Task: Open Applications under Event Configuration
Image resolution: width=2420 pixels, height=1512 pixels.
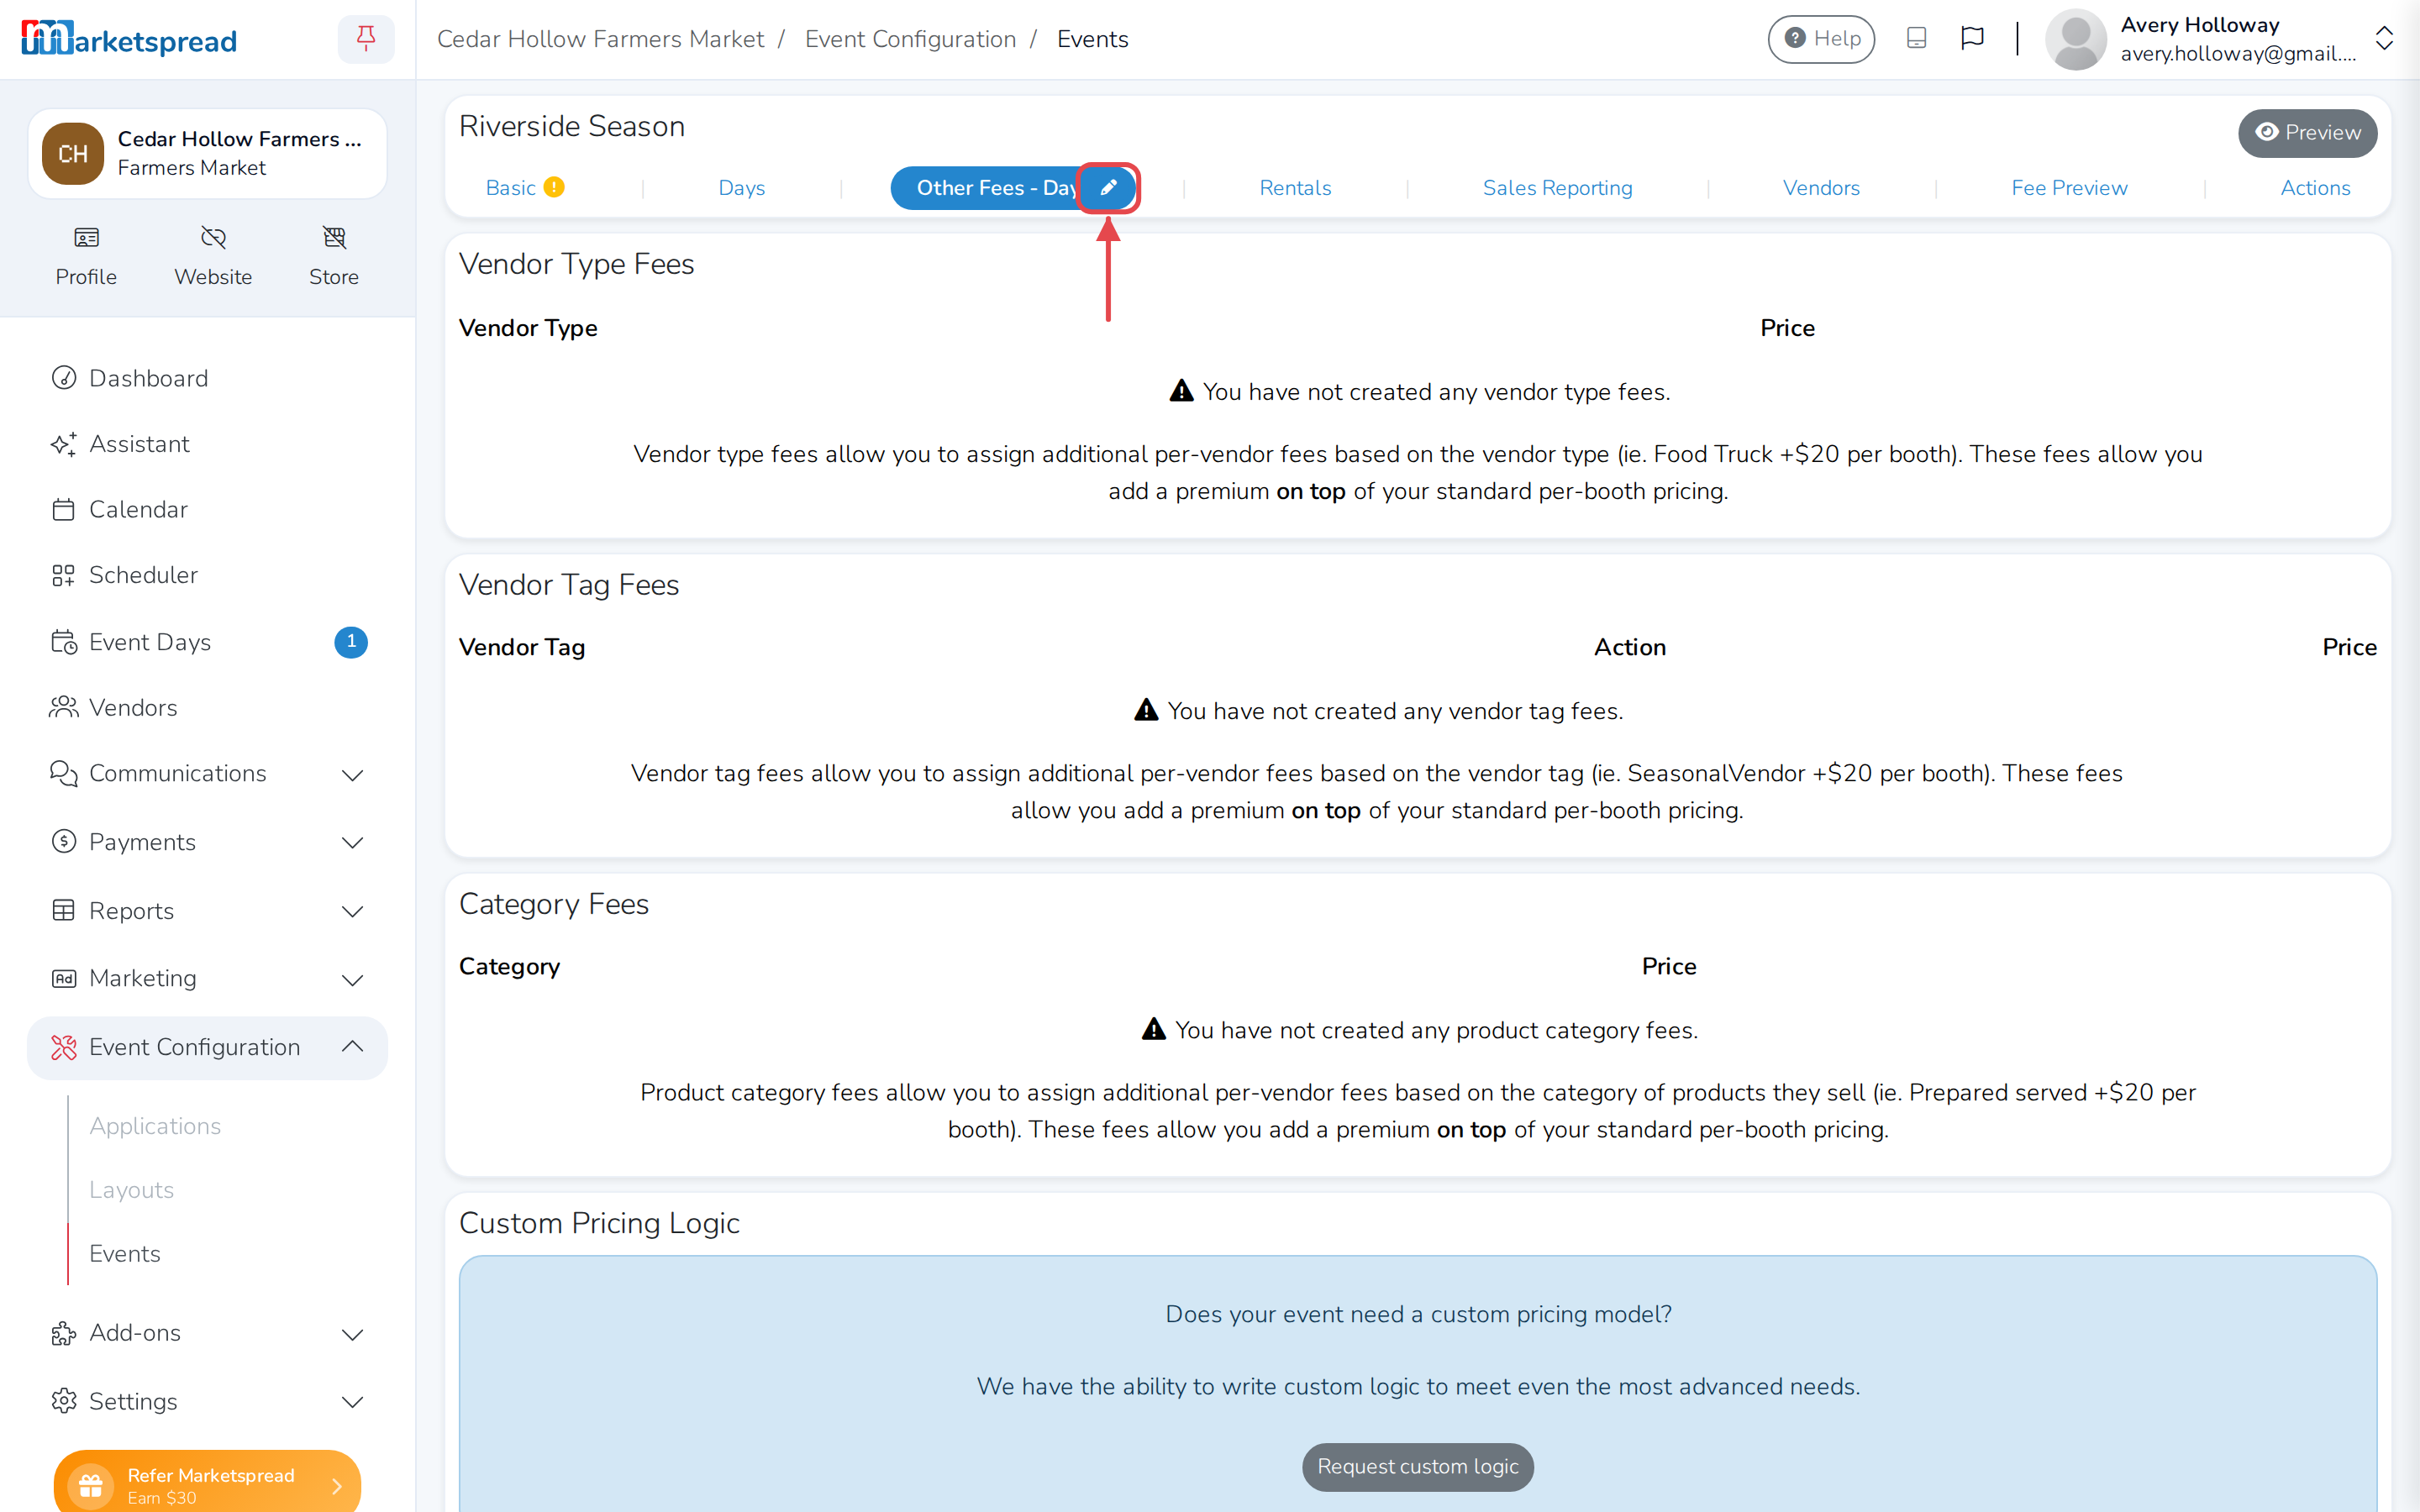Action: [155, 1126]
